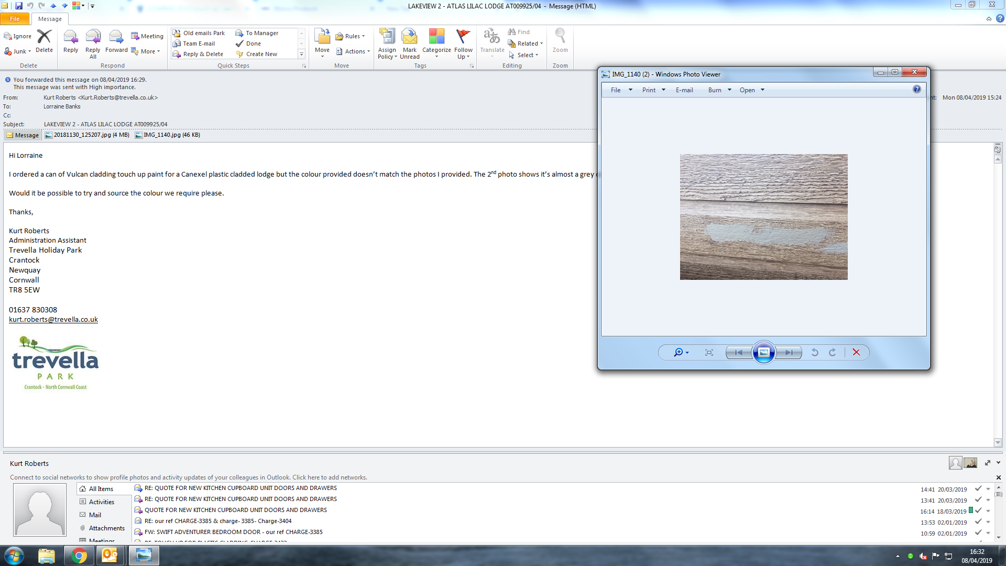Rotate photo clockwise in Photo Viewer
This screenshot has height=566, width=1006.
pos(833,353)
